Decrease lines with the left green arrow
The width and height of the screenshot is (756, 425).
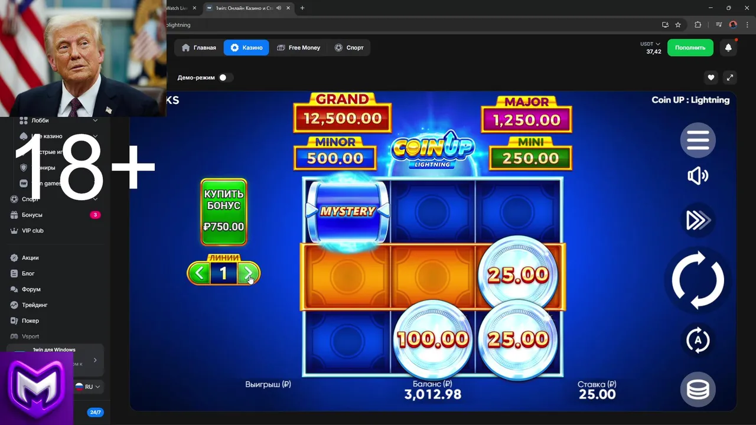pyautogui.click(x=200, y=273)
